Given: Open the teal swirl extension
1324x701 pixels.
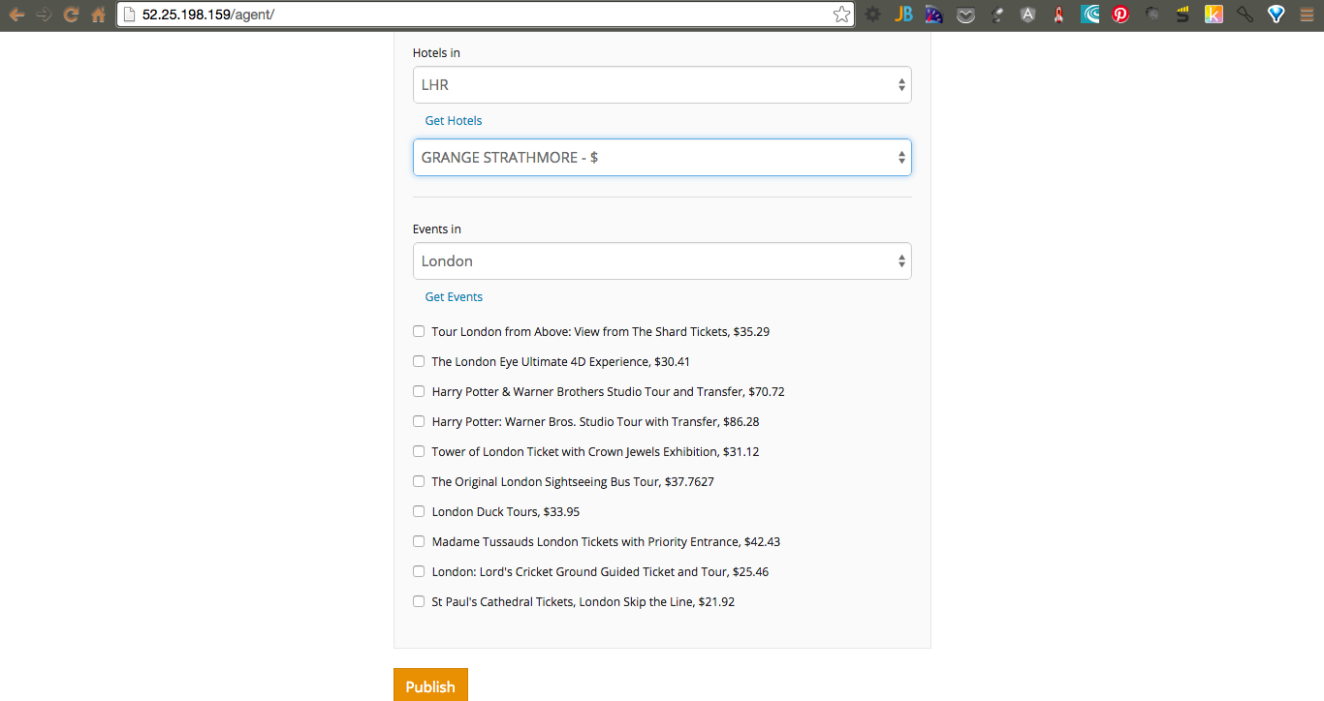Looking at the screenshot, I should click(1089, 15).
